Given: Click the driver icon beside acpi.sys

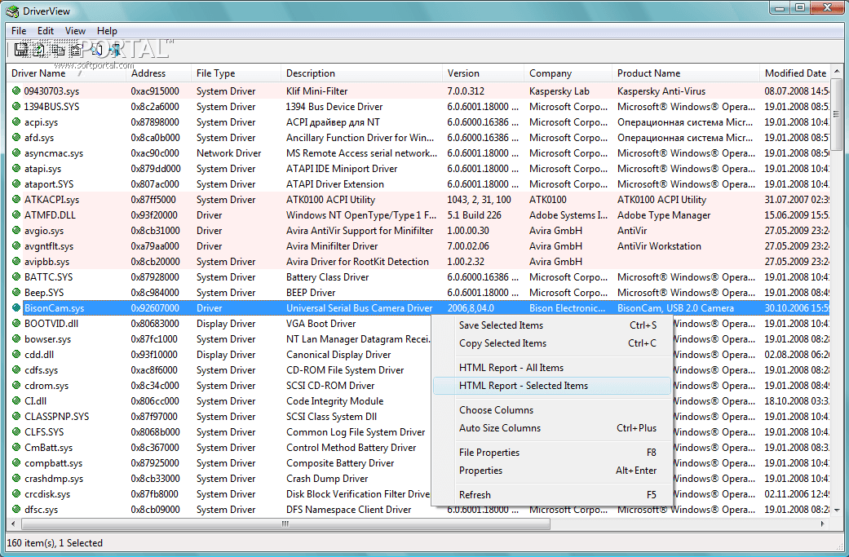Looking at the screenshot, I should [x=16, y=122].
